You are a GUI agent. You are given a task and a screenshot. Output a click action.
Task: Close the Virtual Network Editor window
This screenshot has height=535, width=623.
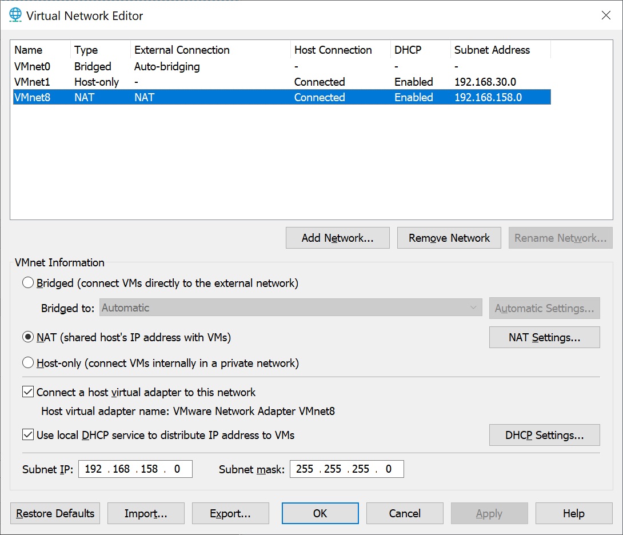tap(606, 15)
